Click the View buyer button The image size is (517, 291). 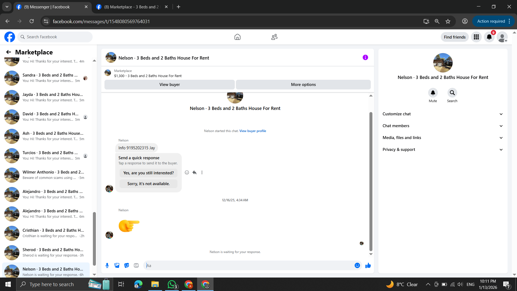[169, 85]
